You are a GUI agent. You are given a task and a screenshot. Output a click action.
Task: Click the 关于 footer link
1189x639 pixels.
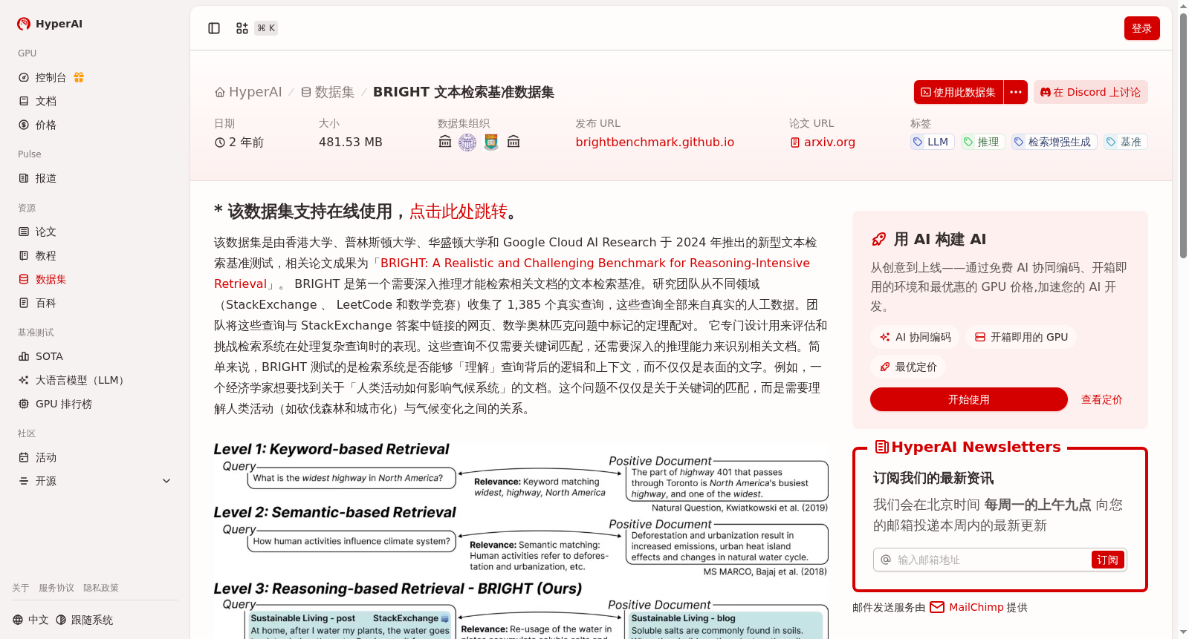point(21,588)
